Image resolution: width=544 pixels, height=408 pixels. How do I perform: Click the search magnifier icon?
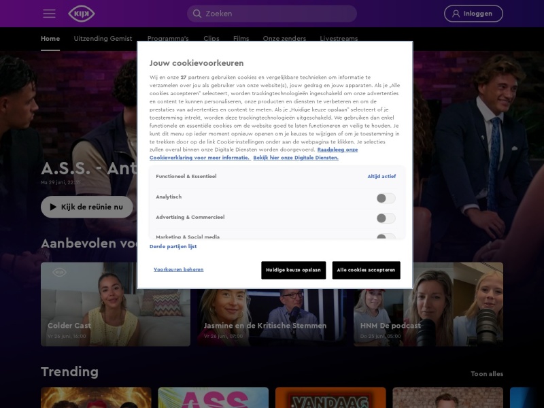tap(197, 14)
